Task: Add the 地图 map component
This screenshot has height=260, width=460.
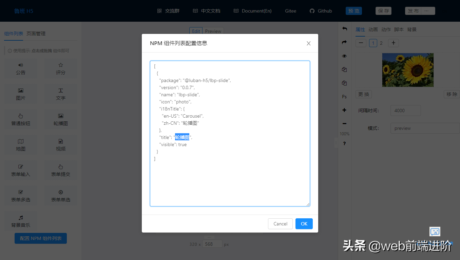Action: coord(21,145)
